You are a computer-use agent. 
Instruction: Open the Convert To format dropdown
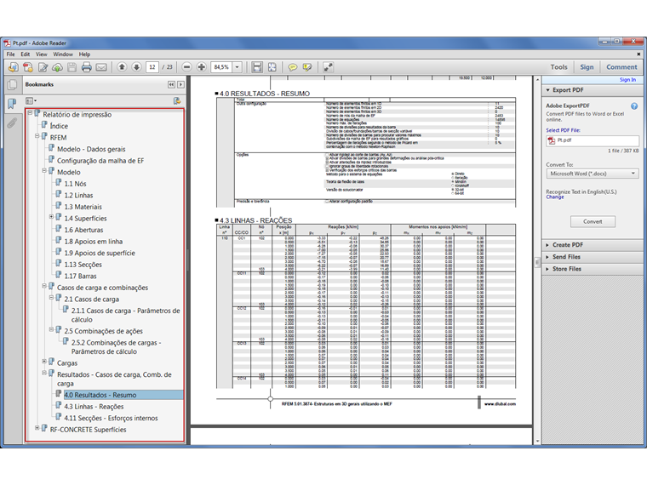(593, 174)
